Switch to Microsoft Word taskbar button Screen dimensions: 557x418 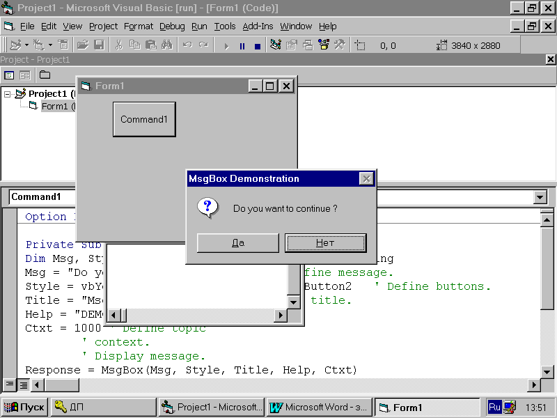tap(319, 407)
